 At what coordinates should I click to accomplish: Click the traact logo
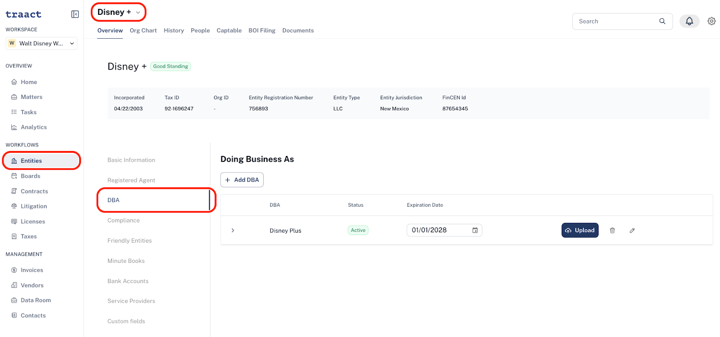[23, 14]
